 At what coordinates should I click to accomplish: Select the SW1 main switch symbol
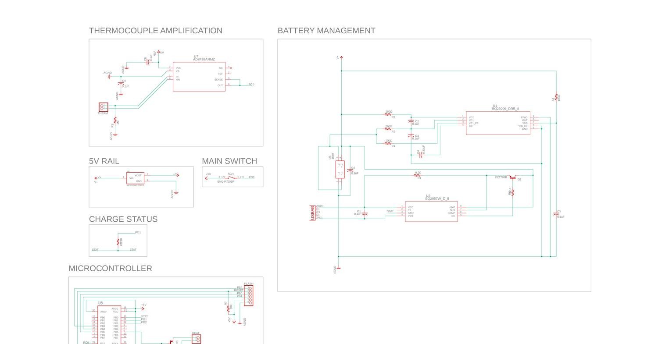231,177
